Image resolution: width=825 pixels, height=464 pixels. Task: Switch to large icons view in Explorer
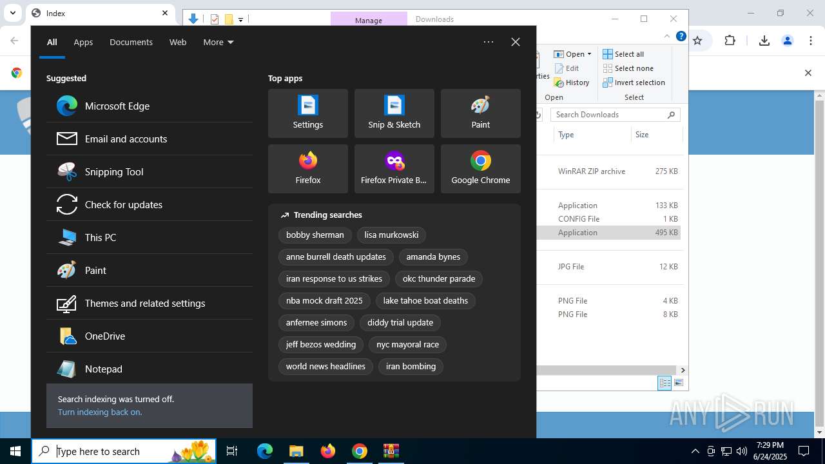[679, 383]
